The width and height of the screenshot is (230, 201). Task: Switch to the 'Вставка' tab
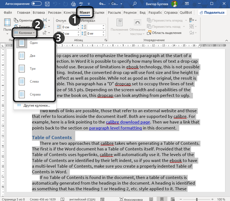(x=39, y=13)
